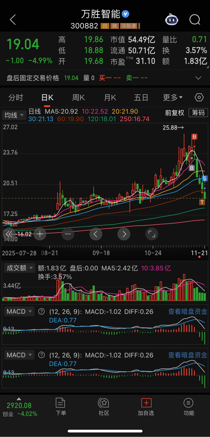Open 查看暗盘资金 link in first MACD panel

[188, 311]
